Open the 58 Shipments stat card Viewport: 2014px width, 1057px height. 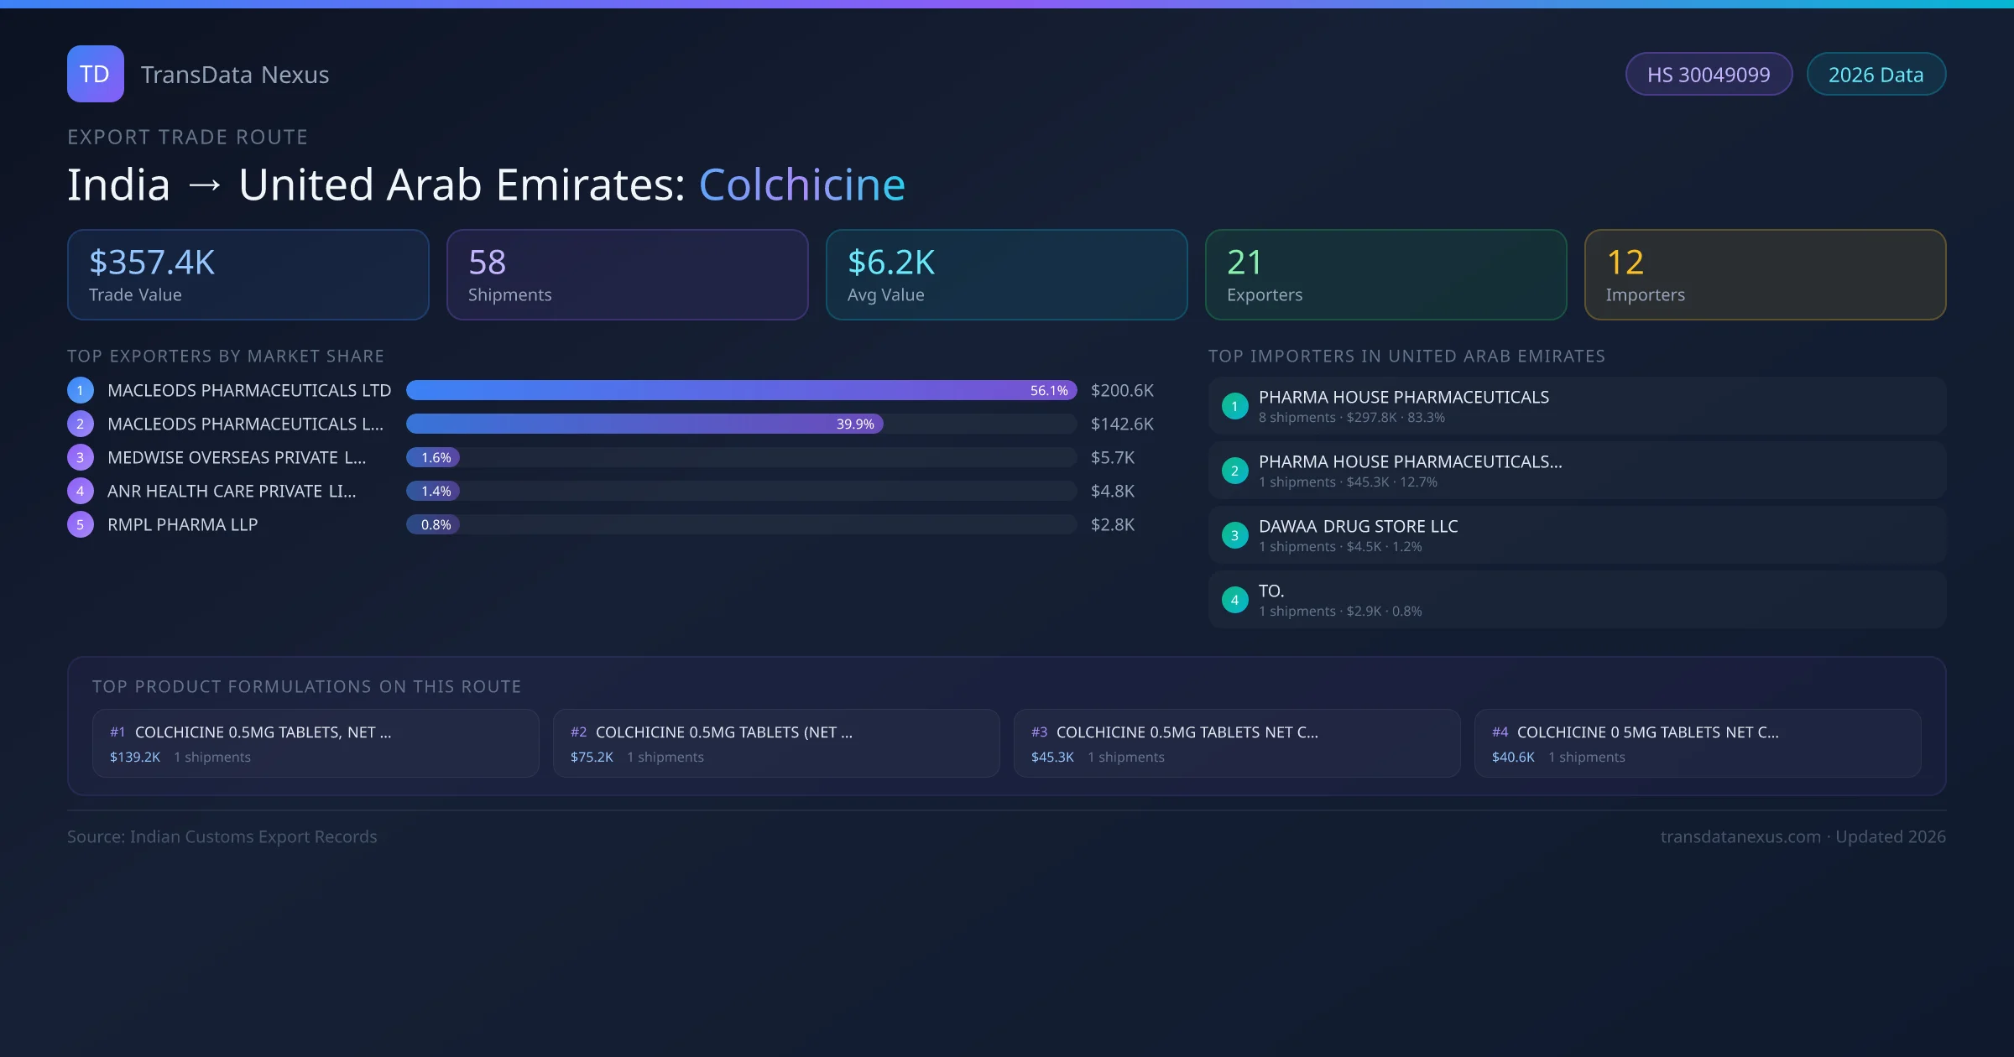[x=627, y=275]
